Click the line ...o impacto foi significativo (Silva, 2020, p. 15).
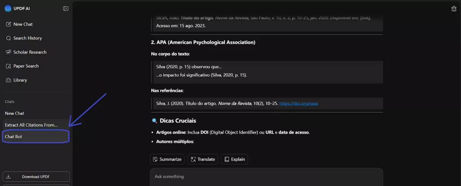 (202, 75)
